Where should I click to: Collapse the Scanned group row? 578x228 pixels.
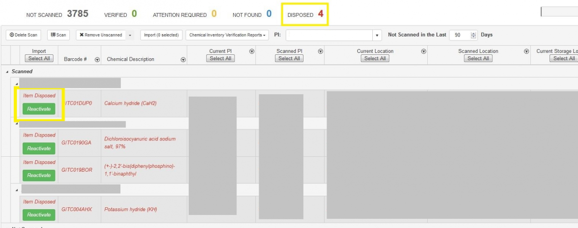click(7, 72)
